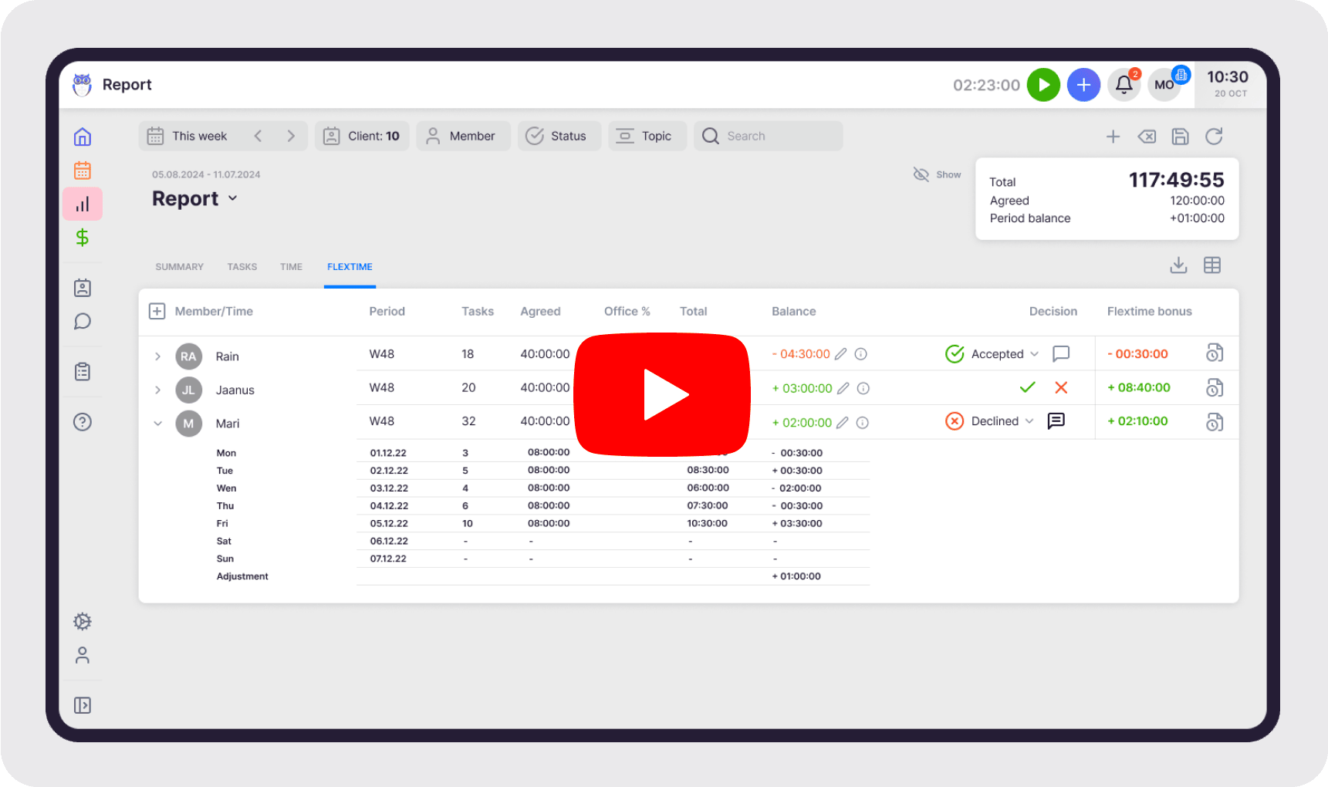
Task: Open flextime history for Jaanus
Action: pyautogui.click(x=1215, y=387)
